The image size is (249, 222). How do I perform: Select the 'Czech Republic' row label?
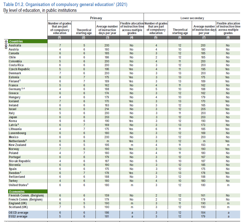point(19,69)
